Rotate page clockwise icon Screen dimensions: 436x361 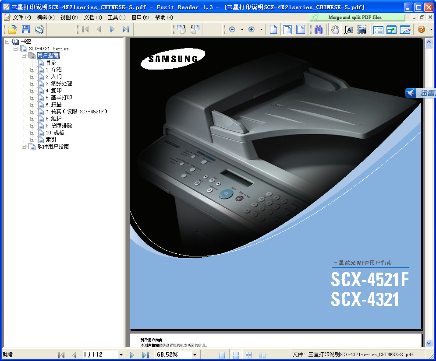[181, 29]
